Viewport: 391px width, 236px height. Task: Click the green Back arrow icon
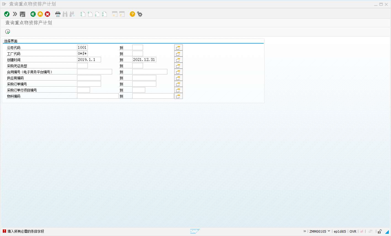click(x=33, y=14)
